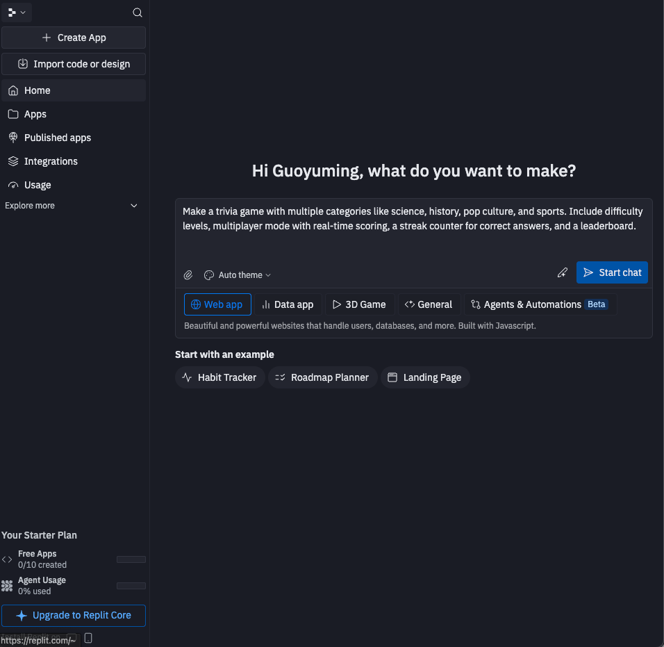Choose the 3D Game app type
664x647 pixels.
(360, 304)
